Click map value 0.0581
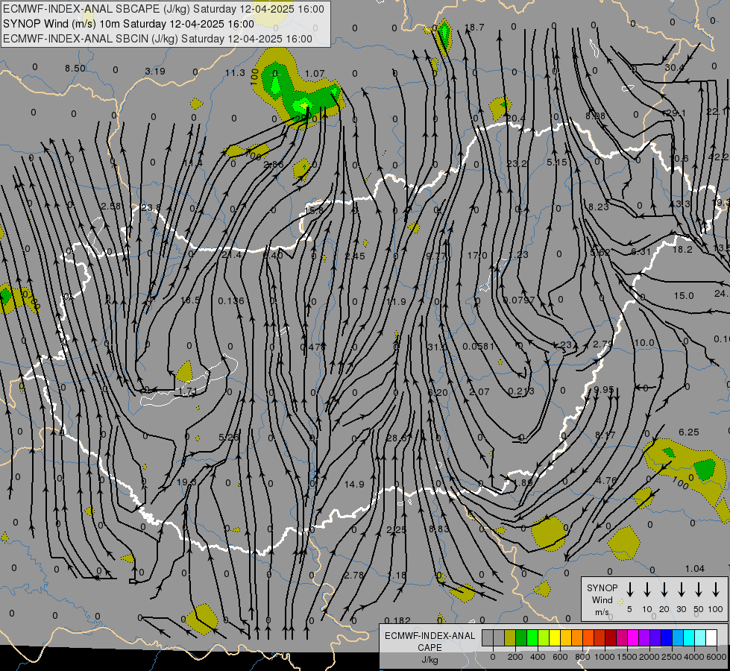This screenshot has height=671, width=730. (478, 346)
